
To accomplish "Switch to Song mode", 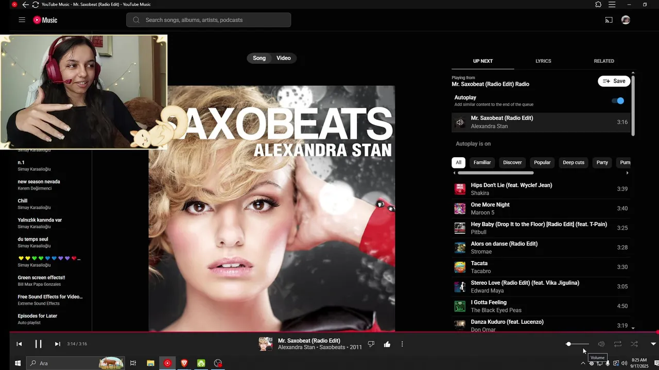I will point(259,58).
